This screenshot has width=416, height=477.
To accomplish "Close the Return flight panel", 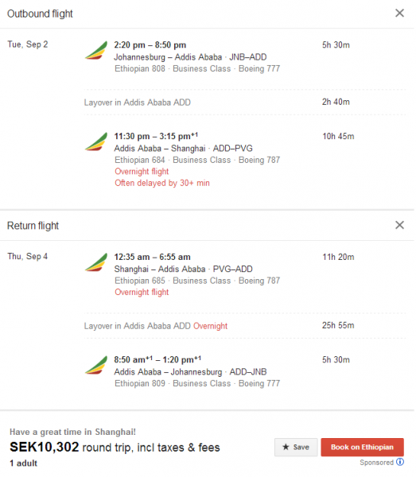I will pyautogui.click(x=399, y=225).
